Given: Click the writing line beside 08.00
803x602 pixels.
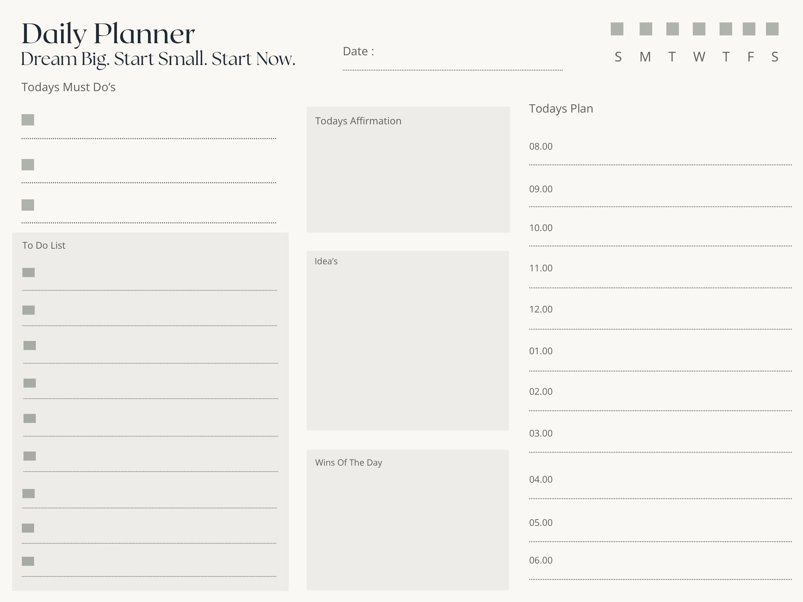Looking at the screenshot, I should tap(660, 165).
